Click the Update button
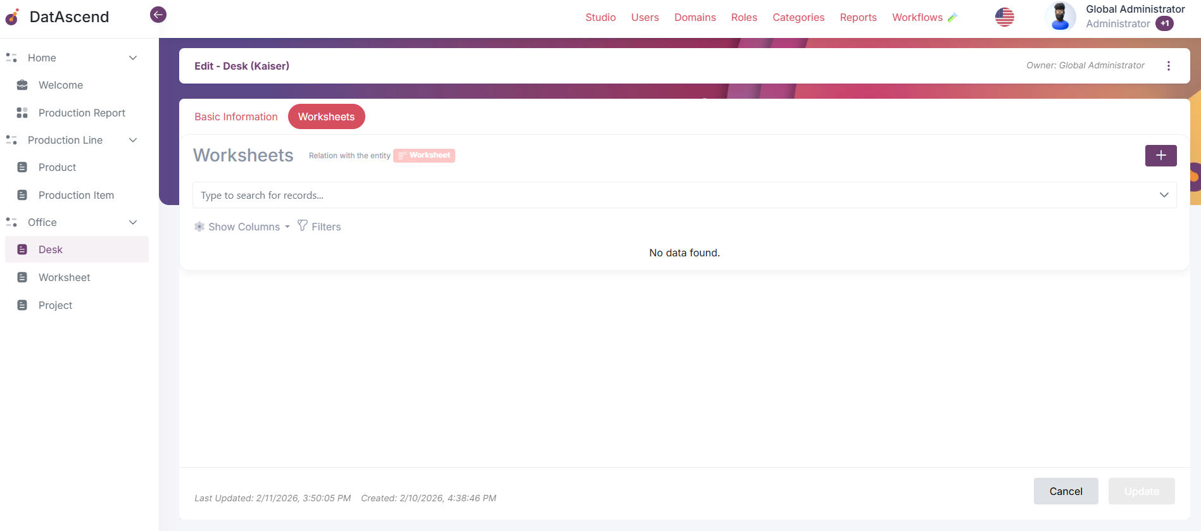 (x=1141, y=491)
